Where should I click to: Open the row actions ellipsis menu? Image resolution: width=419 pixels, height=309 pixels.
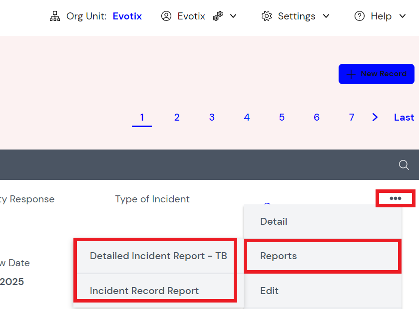[395, 198]
